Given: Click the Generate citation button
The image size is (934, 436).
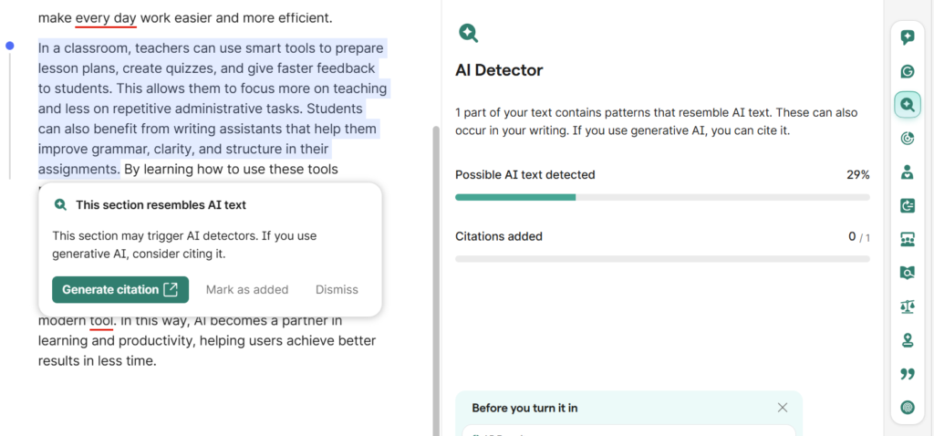Looking at the screenshot, I should [x=120, y=289].
